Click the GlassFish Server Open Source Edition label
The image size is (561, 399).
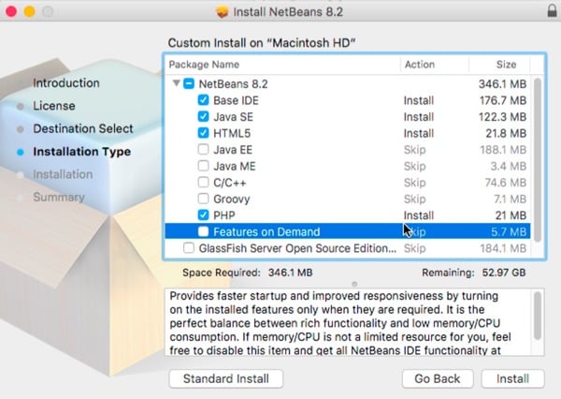coord(297,248)
